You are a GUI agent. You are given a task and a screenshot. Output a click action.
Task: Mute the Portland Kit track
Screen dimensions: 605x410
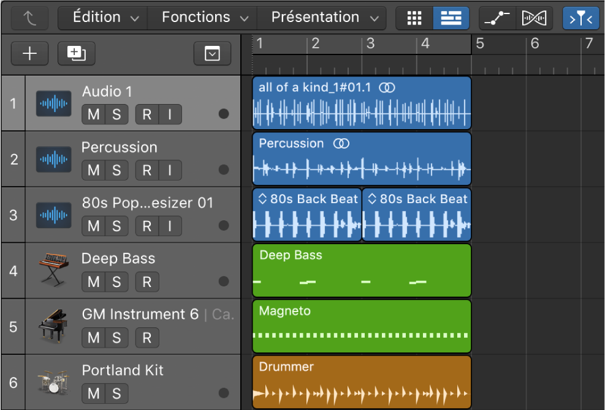[93, 394]
